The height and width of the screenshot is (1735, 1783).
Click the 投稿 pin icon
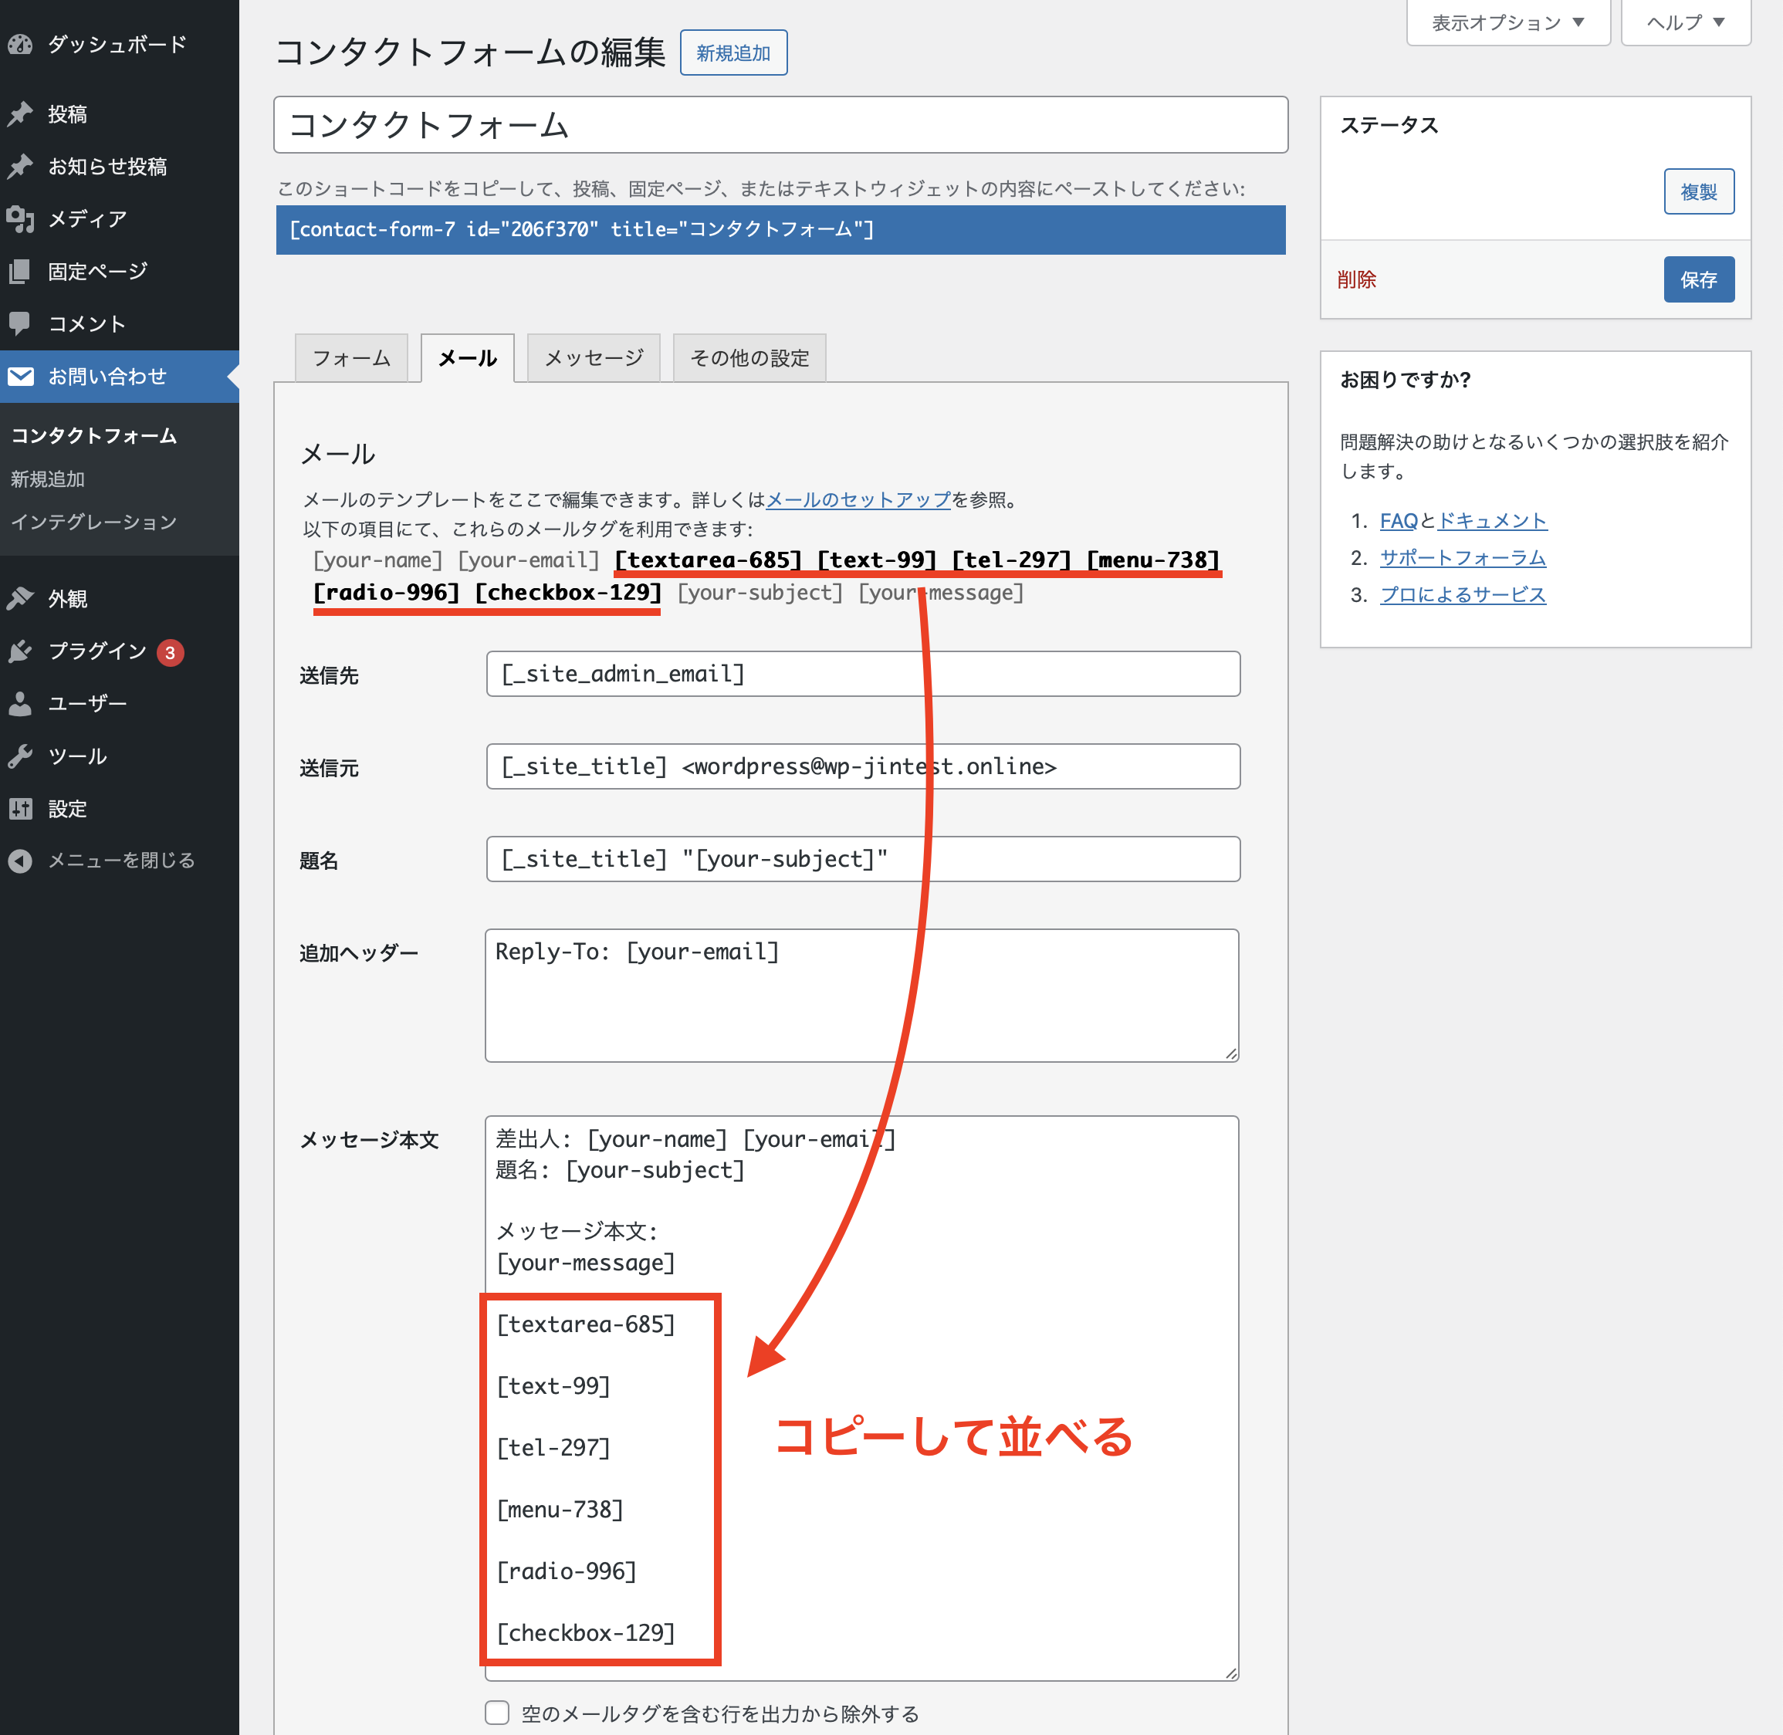20,114
